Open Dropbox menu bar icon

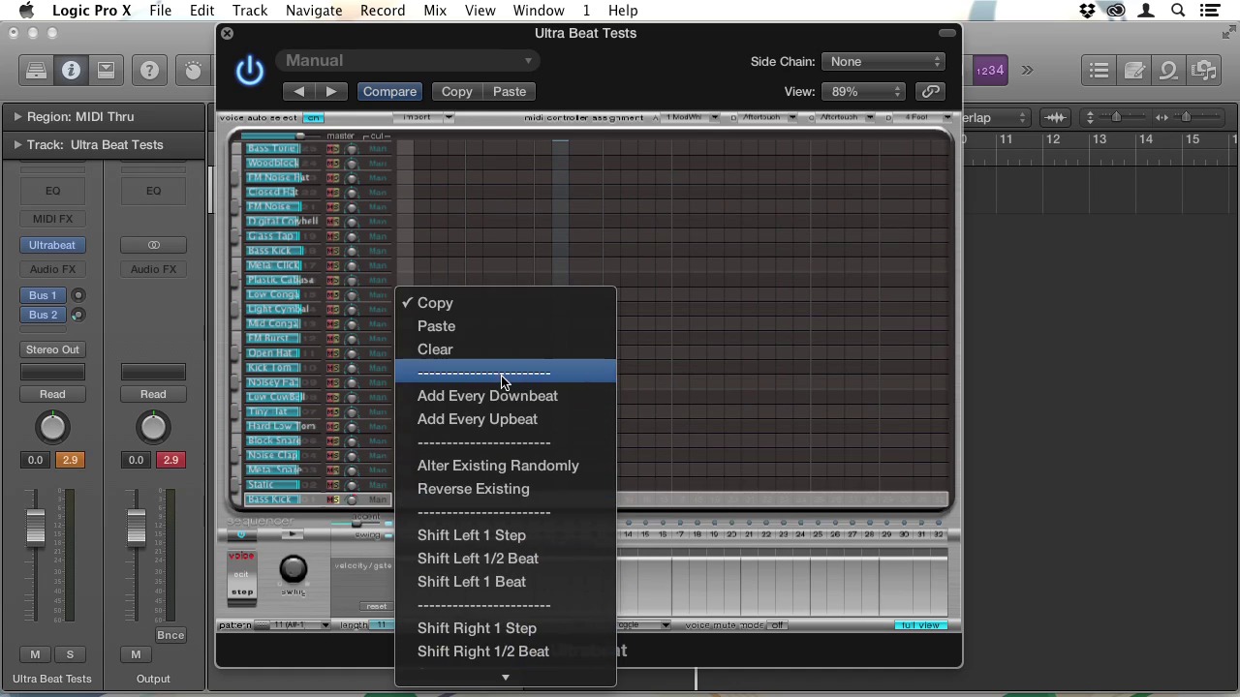[1088, 11]
